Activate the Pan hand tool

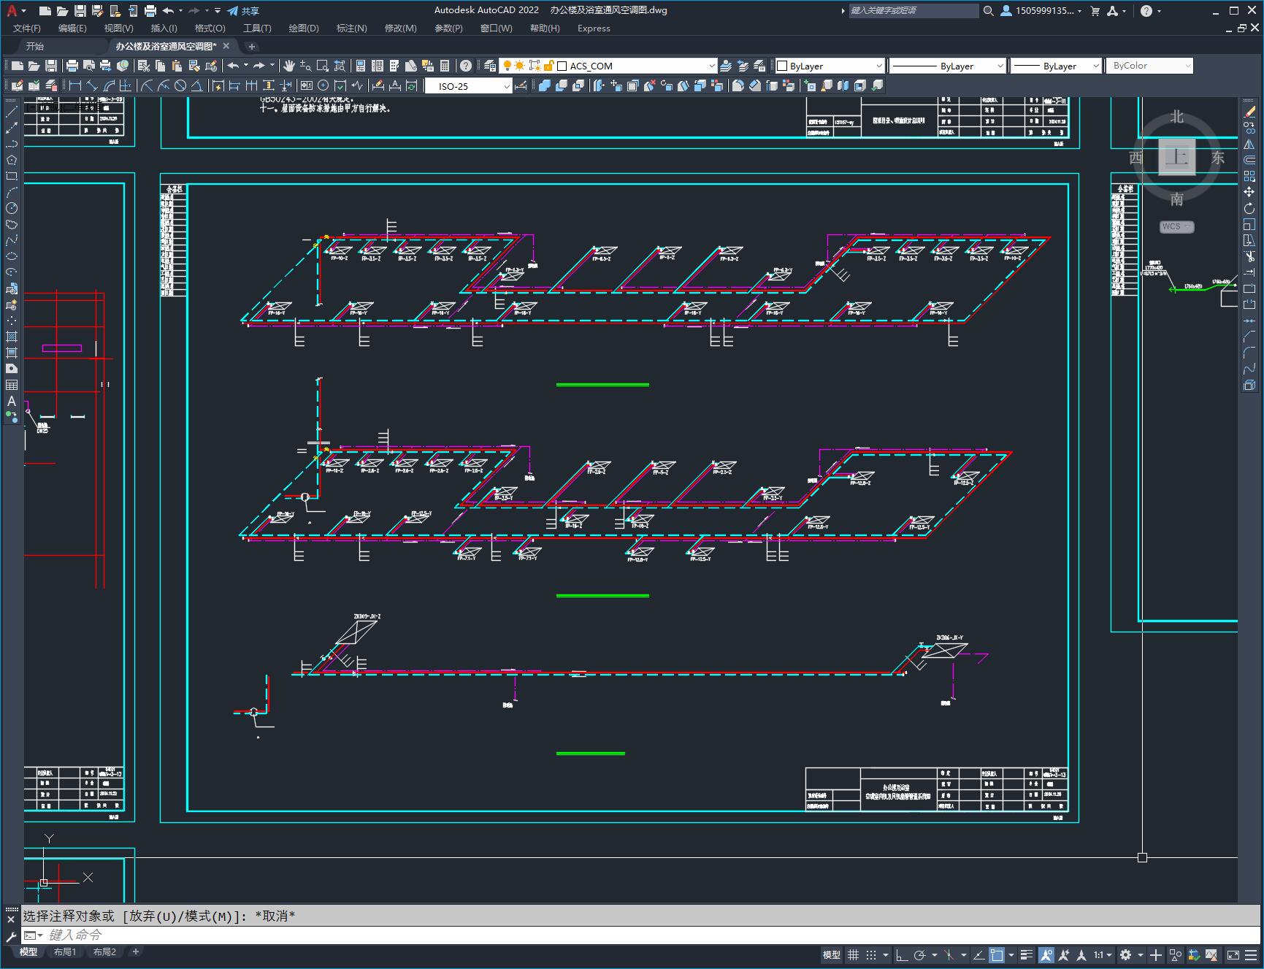(289, 66)
